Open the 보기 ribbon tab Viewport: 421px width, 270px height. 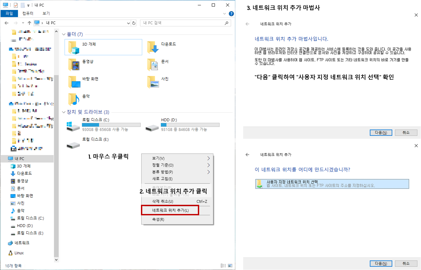click(46, 13)
